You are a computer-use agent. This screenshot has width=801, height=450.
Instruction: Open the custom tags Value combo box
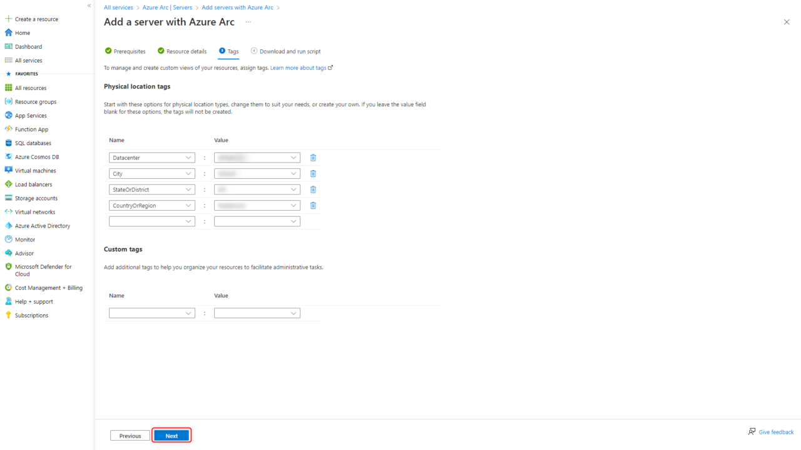[x=257, y=313]
